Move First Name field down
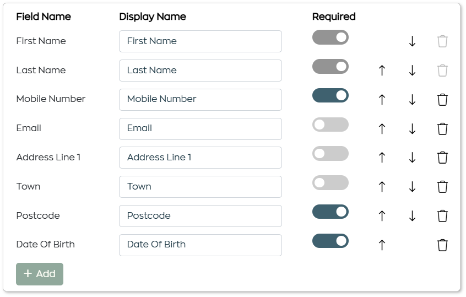The image size is (466, 297). pyautogui.click(x=412, y=41)
